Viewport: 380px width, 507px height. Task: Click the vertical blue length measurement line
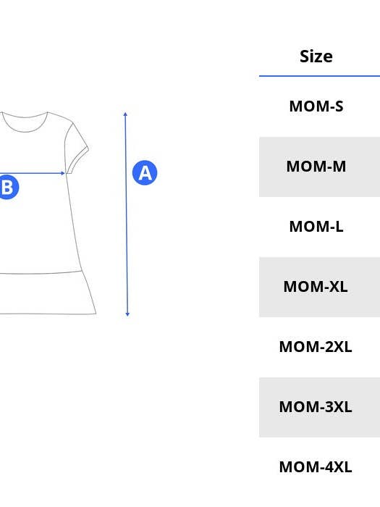(127, 214)
